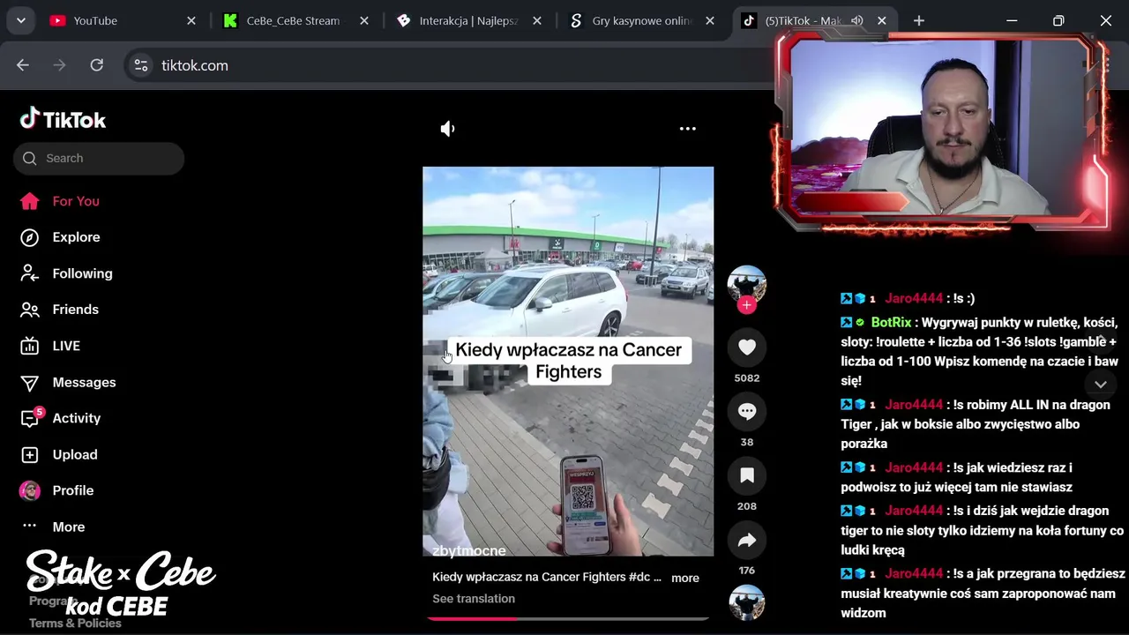Click the Search input field

coord(98,158)
